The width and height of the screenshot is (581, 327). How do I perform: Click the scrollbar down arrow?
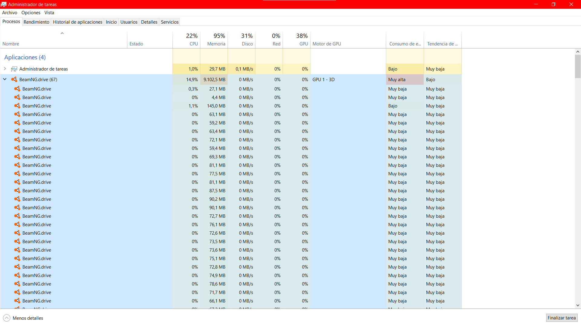(x=578, y=306)
